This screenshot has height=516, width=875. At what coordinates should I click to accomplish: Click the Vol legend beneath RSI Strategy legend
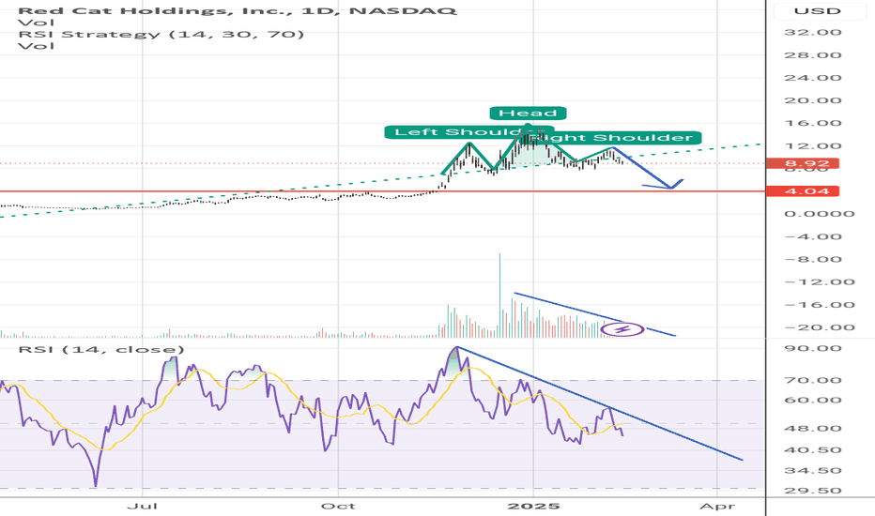[x=37, y=46]
